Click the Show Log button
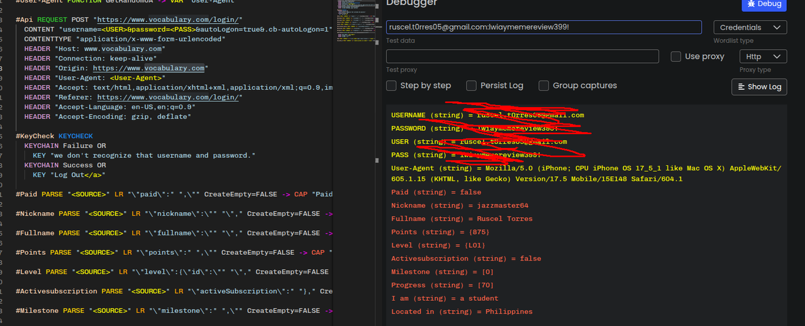Viewport: 805px width, 326px height. click(759, 87)
